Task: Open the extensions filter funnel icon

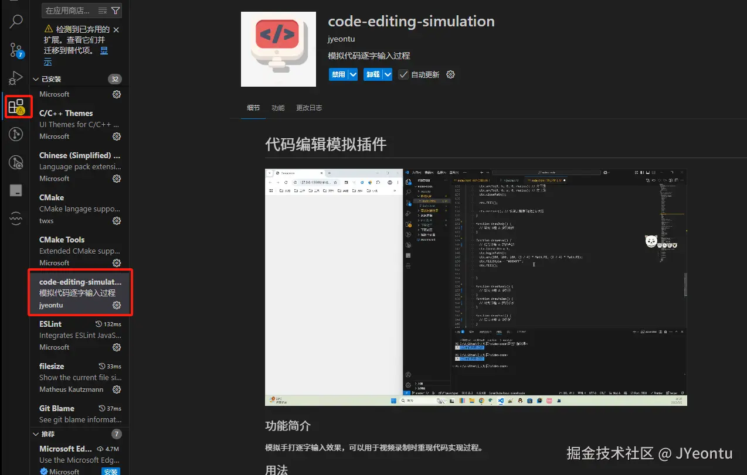Action: [116, 11]
